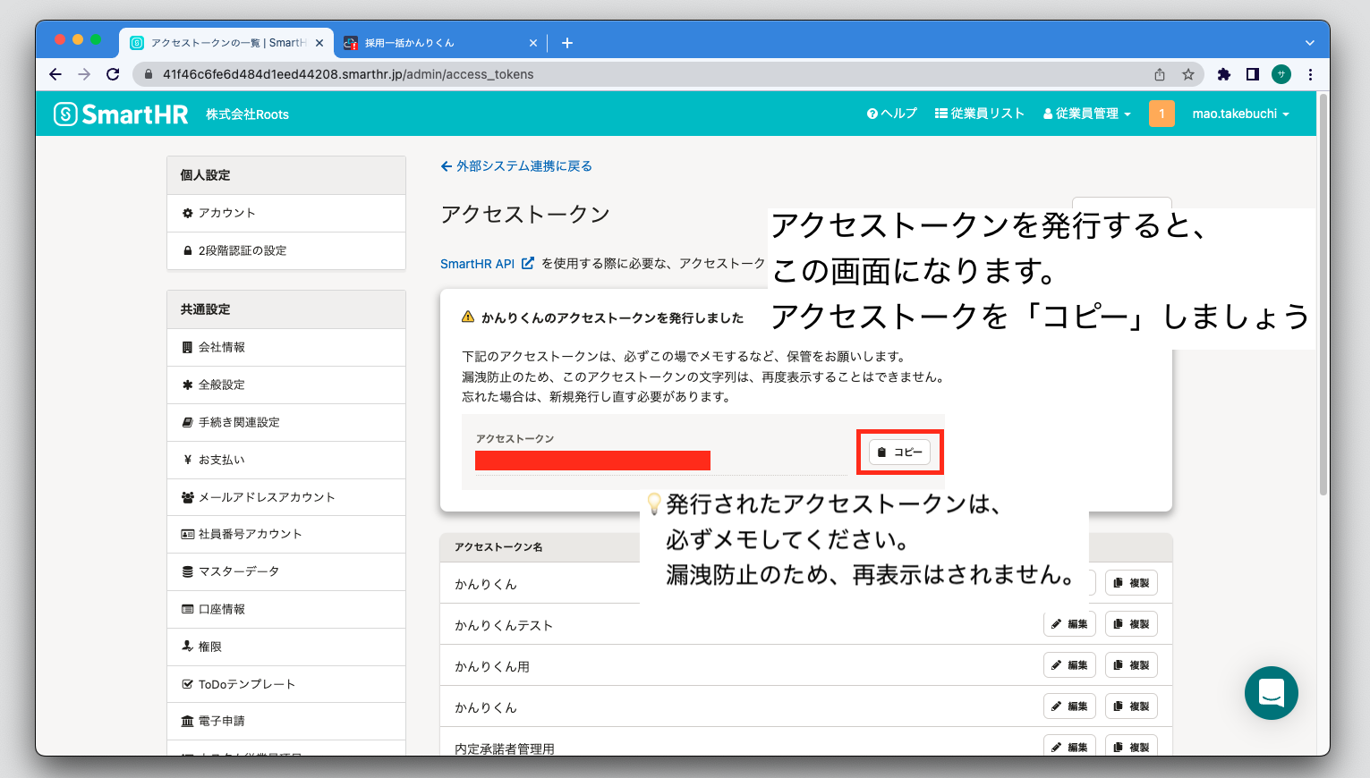
Task: Open the Chrome three-dot menu
Action: [x=1310, y=74]
